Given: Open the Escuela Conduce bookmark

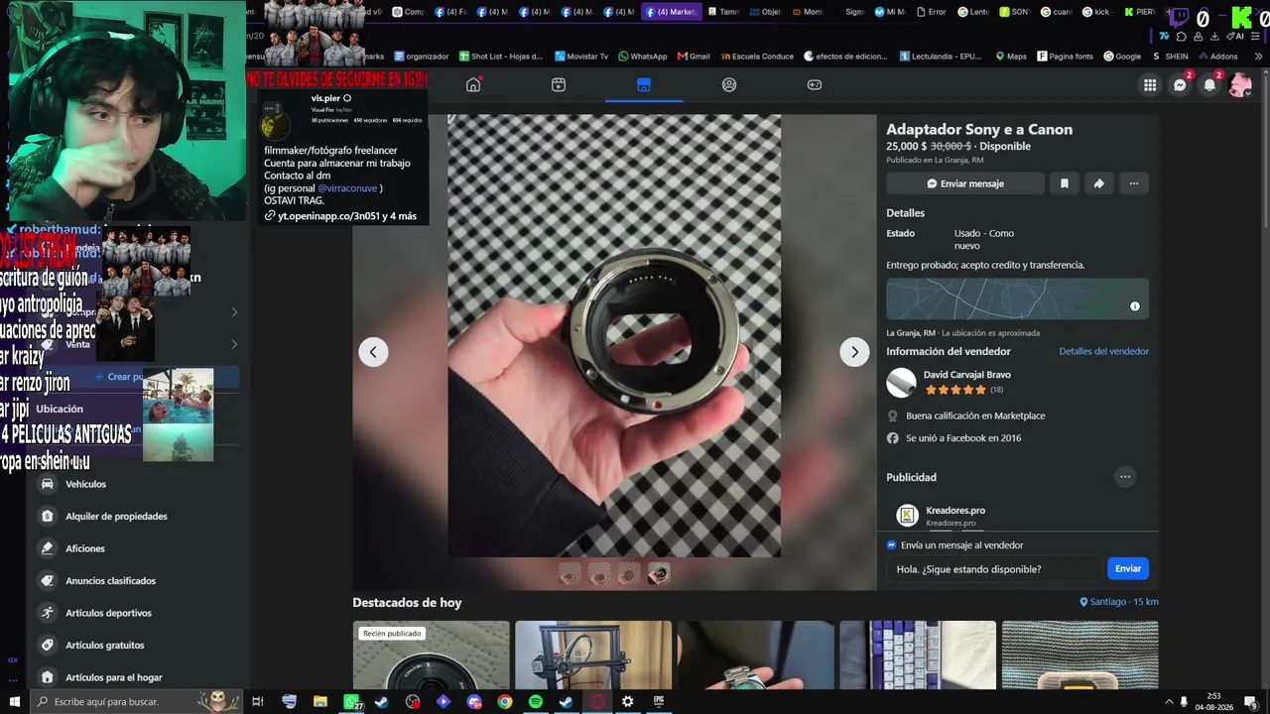Looking at the screenshot, I should (757, 57).
